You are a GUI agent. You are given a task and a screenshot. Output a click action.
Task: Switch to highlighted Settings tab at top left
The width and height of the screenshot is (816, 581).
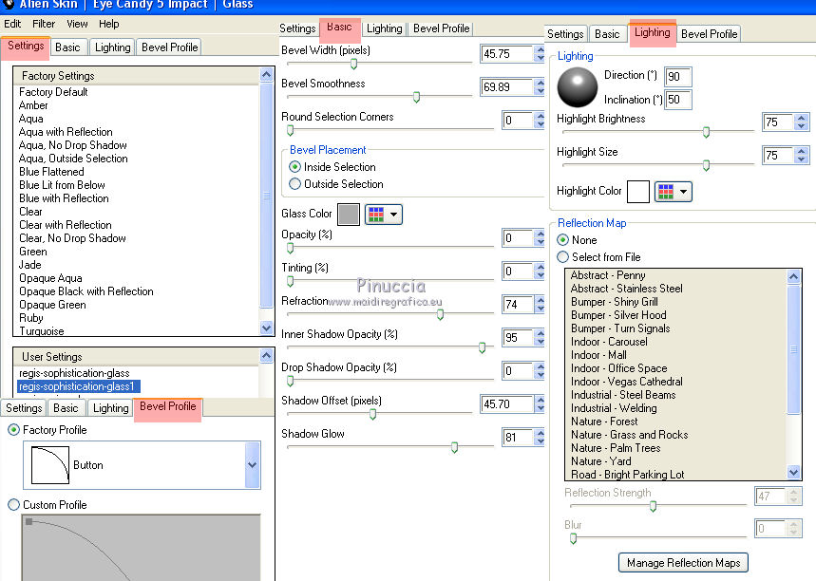26,47
